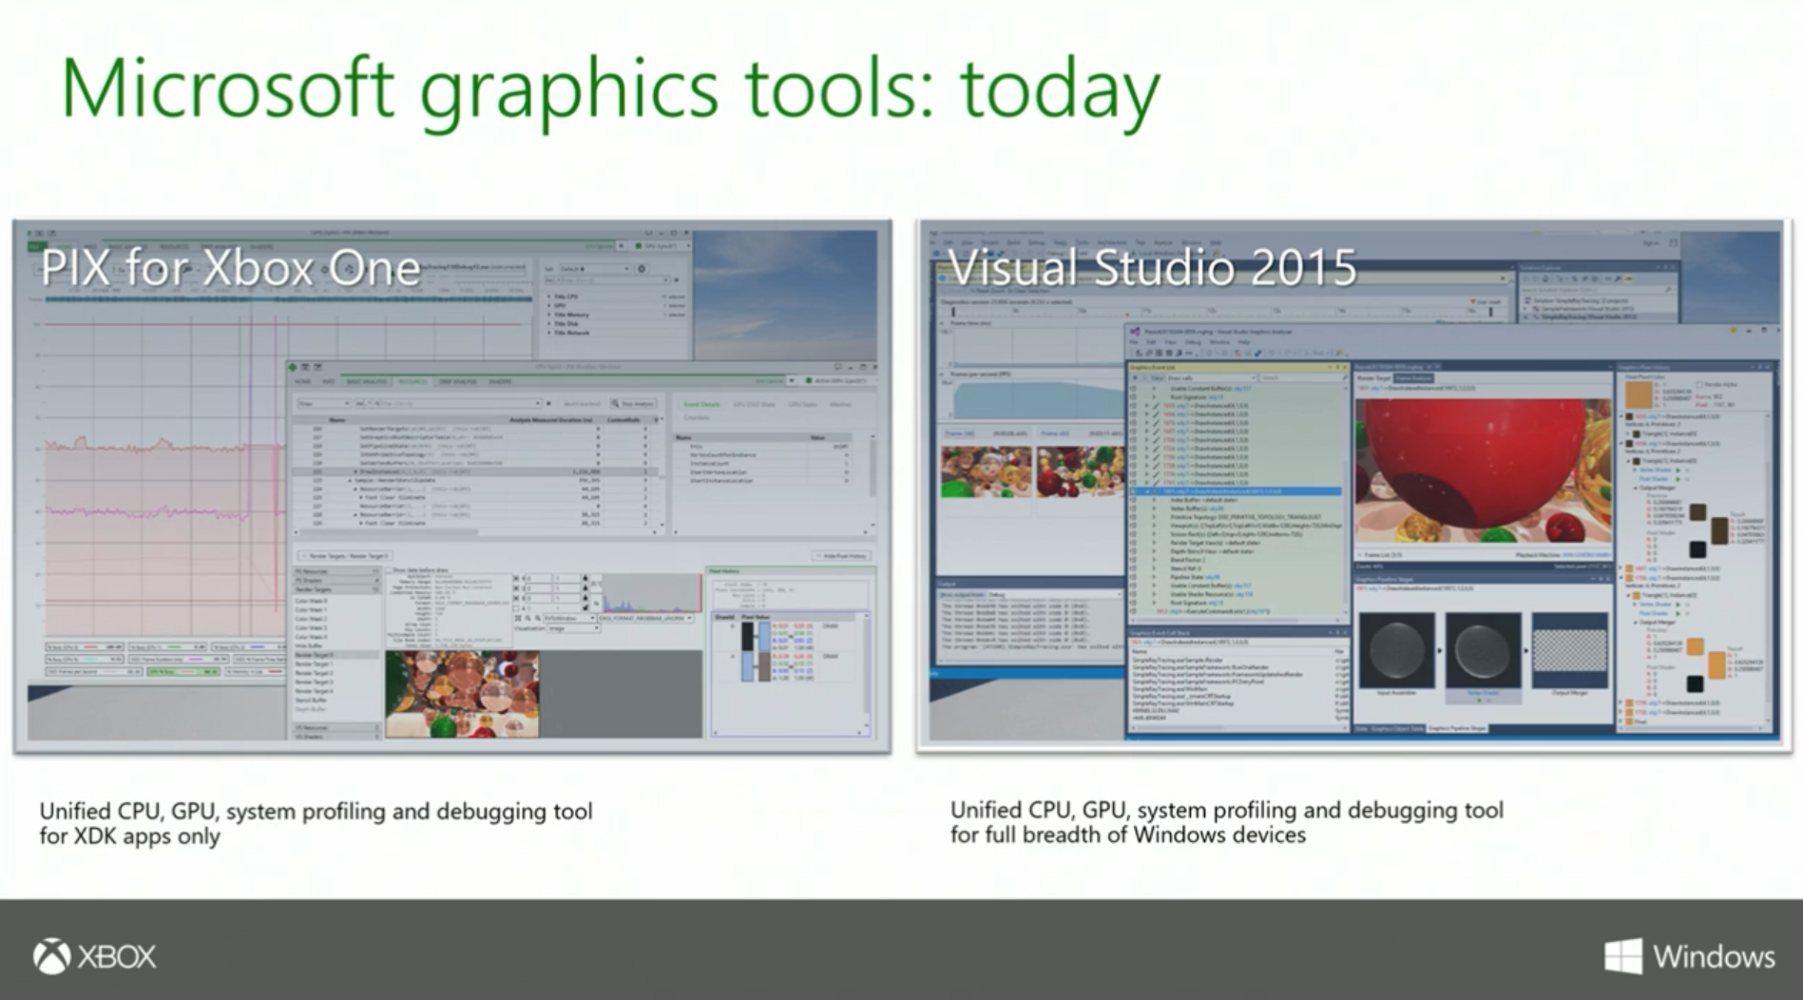Open the Debug menu in Graphics Analyzer
This screenshot has width=1803, height=1000.
pos(1193,342)
